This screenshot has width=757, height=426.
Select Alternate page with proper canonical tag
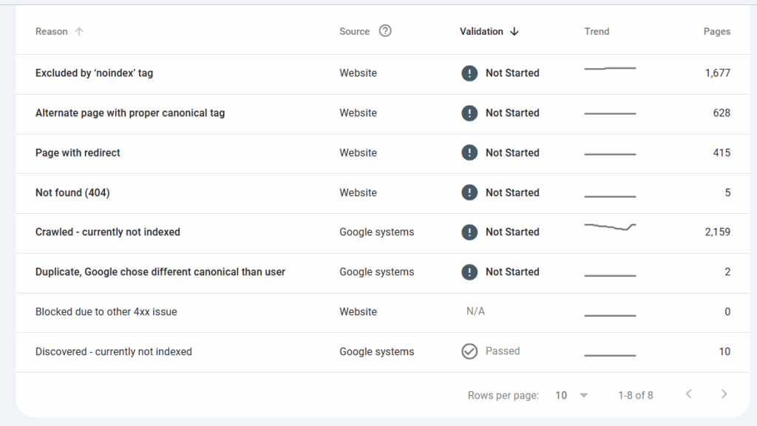130,113
